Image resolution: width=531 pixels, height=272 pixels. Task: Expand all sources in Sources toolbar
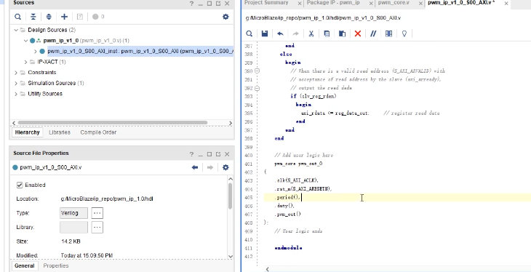click(49, 17)
